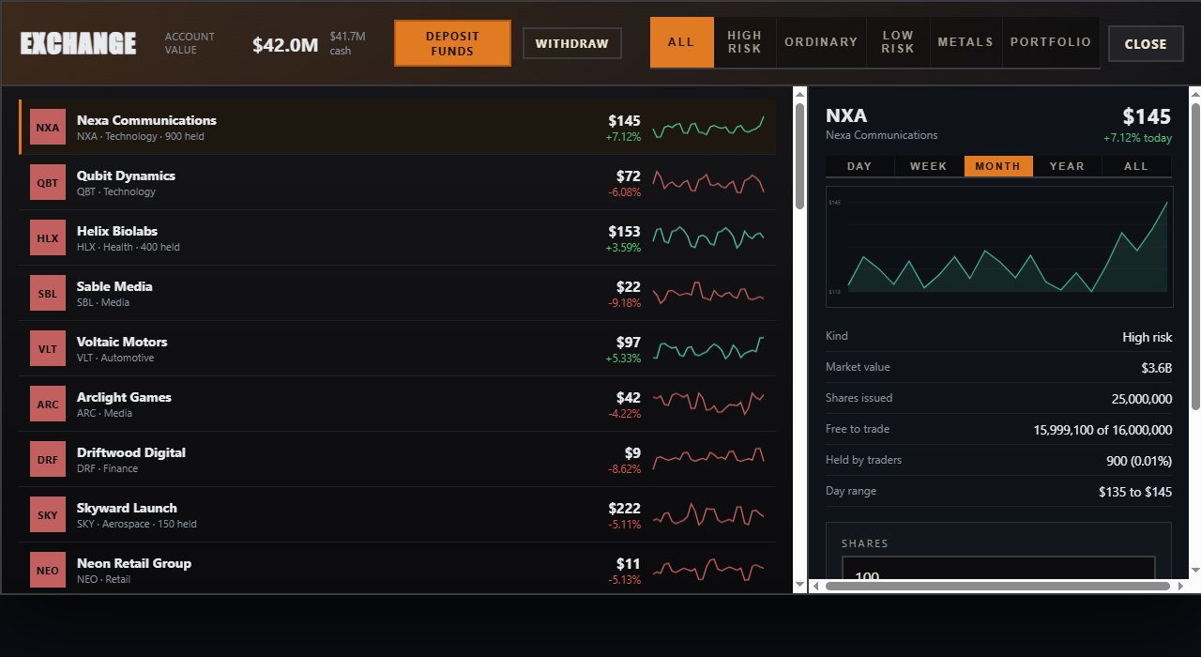Select the Arclight Games stock name
Image resolution: width=1201 pixels, height=657 pixels.
pos(124,397)
